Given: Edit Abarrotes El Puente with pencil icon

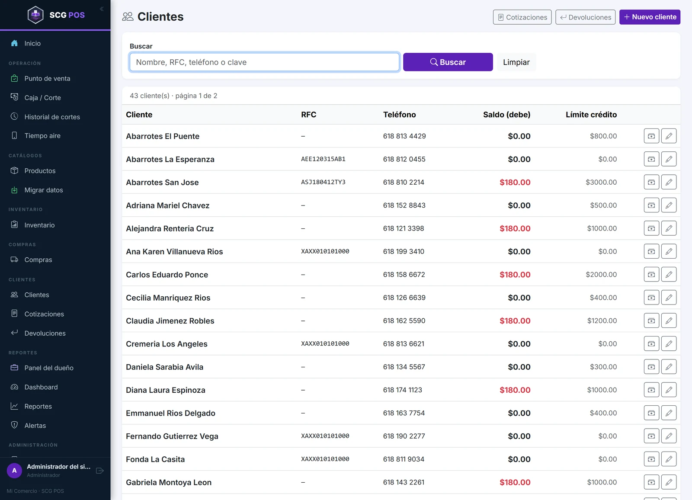Looking at the screenshot, I should click(669, 136).
